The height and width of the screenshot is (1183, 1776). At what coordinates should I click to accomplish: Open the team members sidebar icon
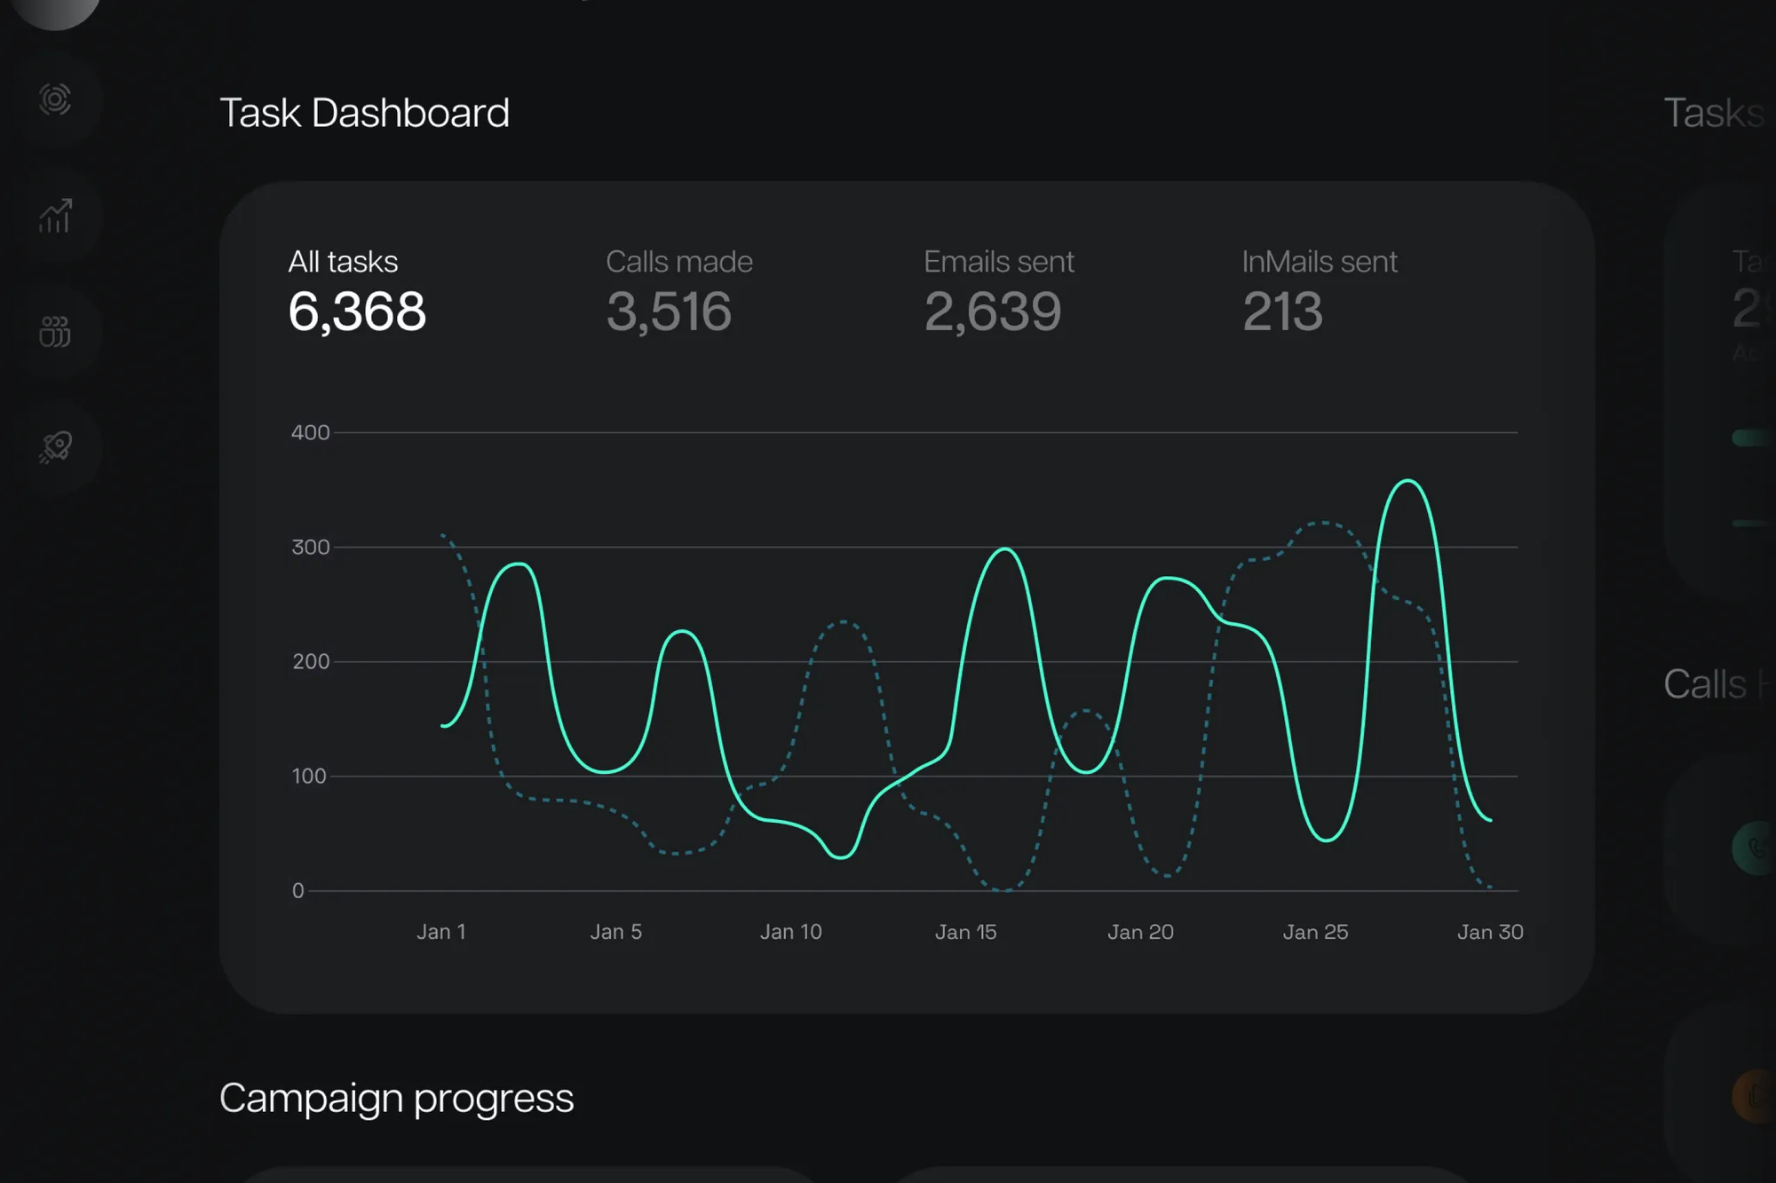[55, 332]
